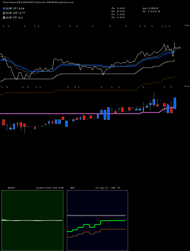Select the 'DOW ST: 0.84' legend label
This screenshot has width=190, height=251.
tap(14, 8)
